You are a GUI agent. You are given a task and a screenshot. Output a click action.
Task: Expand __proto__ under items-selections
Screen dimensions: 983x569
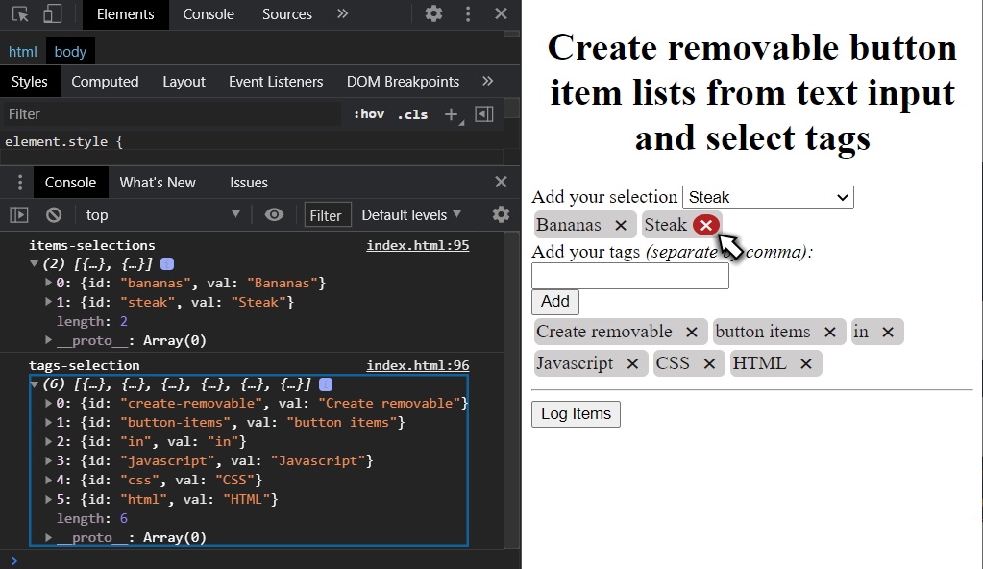48,340
